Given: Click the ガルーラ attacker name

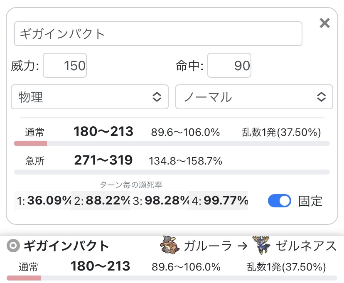Looking at the screenshot, I should click(208, 246).
